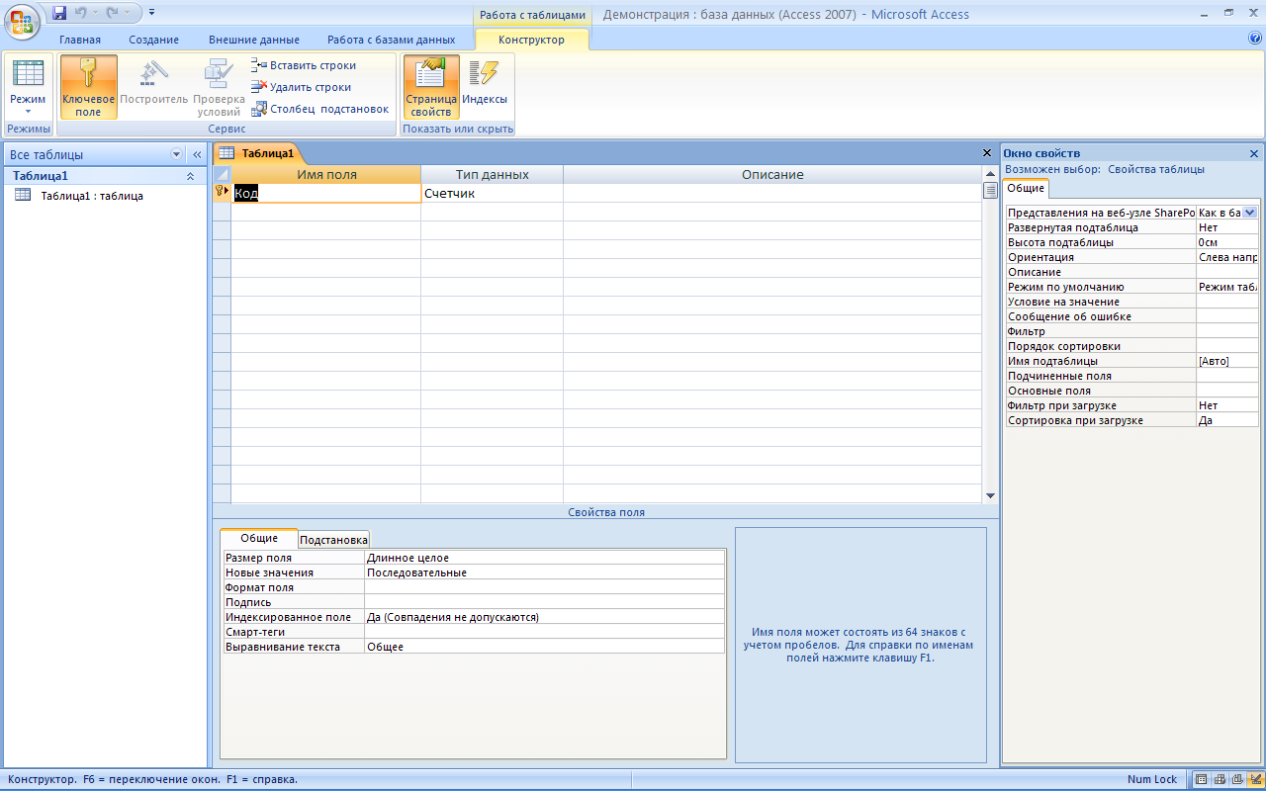Click Описание column header
The image size is (1266, 791).
(x=772, y=174)
